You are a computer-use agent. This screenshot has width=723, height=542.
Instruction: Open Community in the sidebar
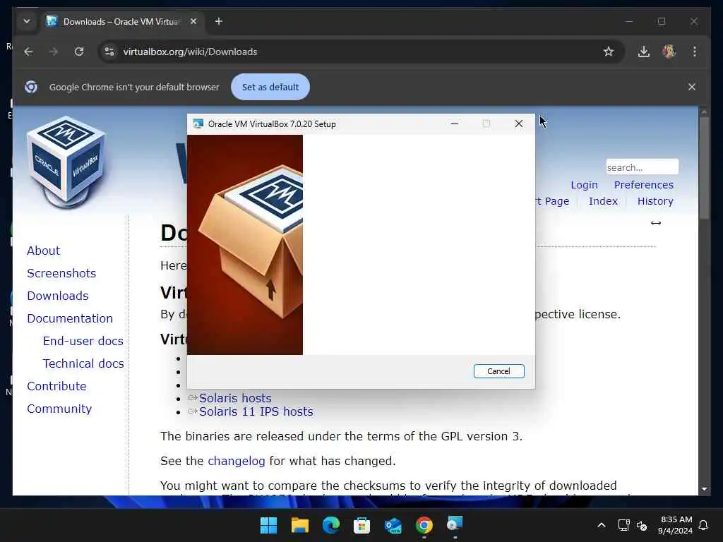[x=59, y=409]
